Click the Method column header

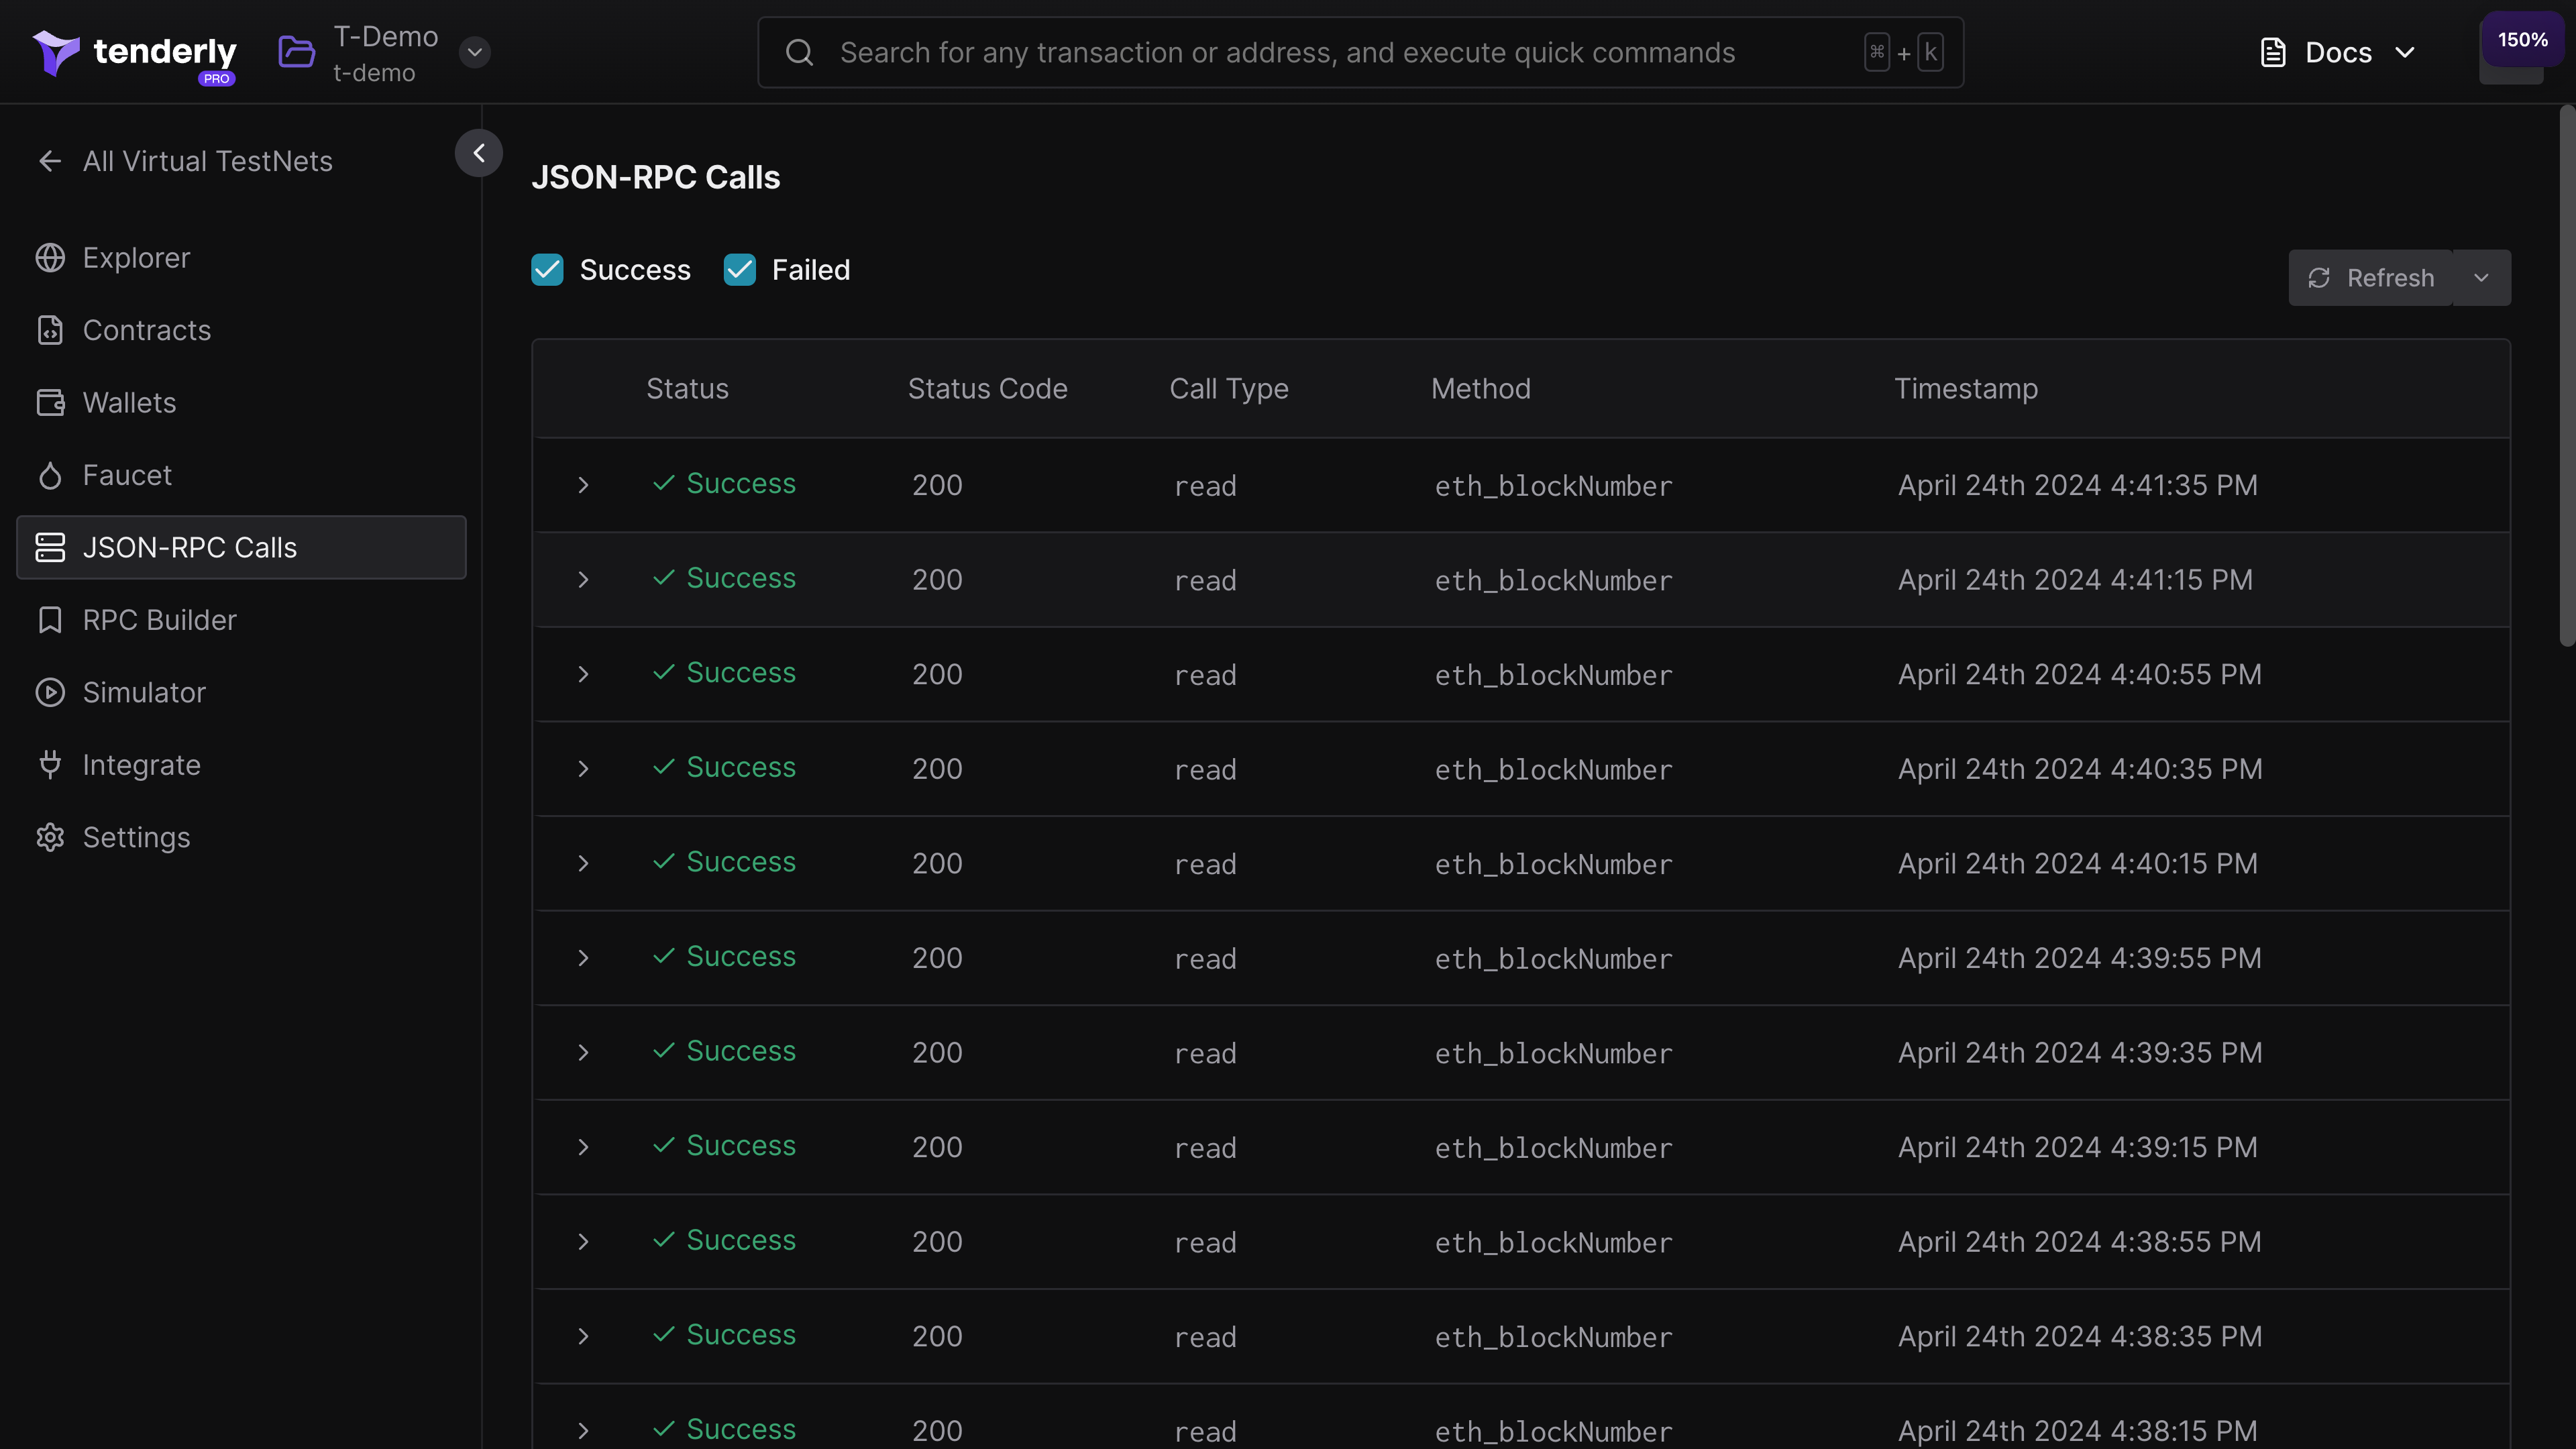pos(1481,389)
